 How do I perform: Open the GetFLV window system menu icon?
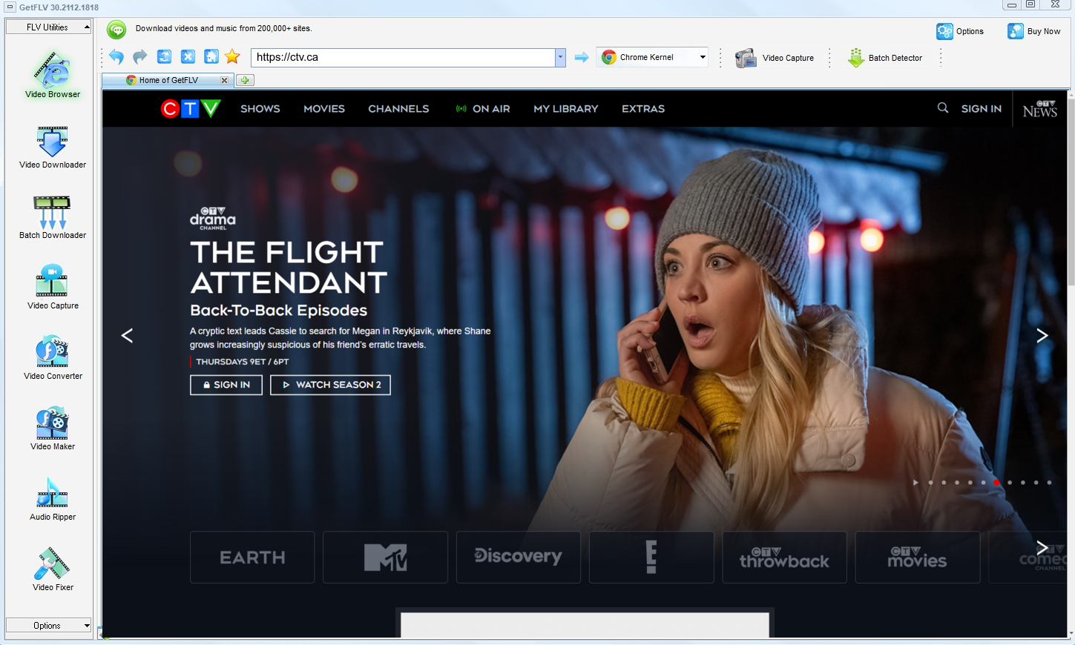coord(10,7)
